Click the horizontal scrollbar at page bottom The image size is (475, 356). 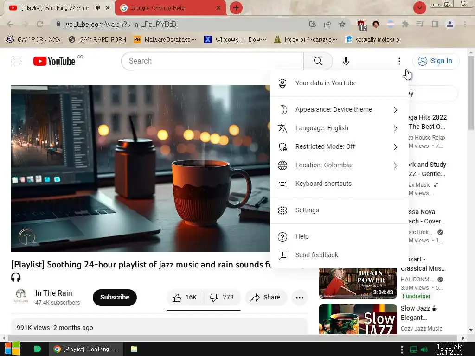coord(232,338)
